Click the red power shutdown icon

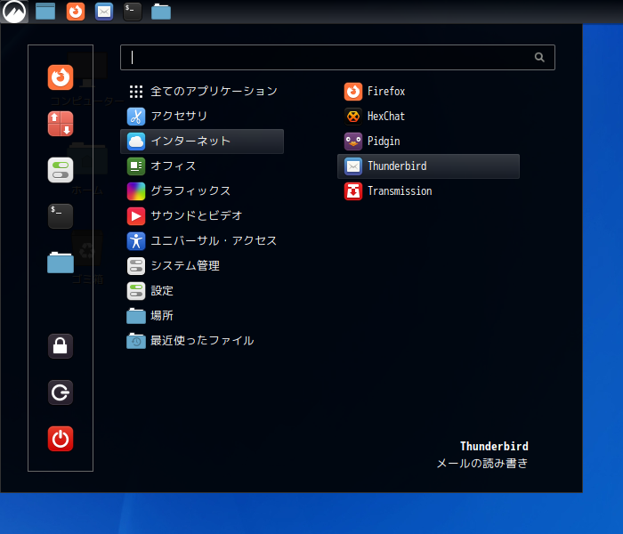tap(61, 439)
